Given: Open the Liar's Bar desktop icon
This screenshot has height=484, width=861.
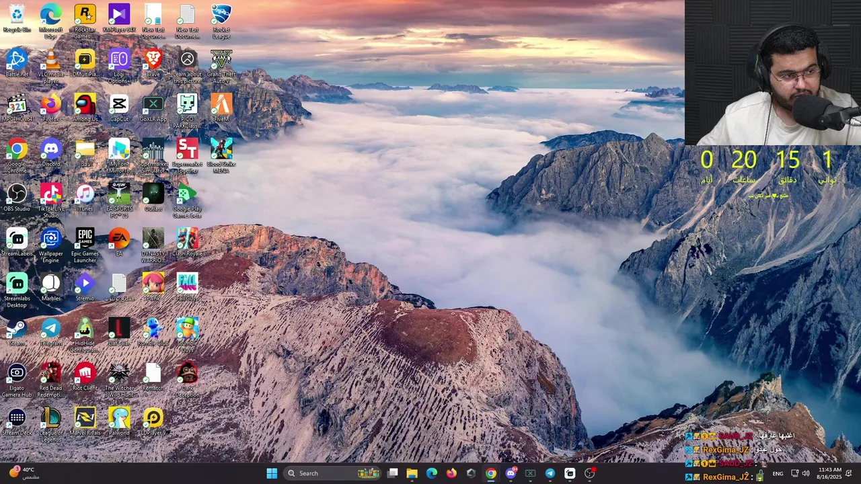Looking at the screenshot, I should tap(119, 332).
